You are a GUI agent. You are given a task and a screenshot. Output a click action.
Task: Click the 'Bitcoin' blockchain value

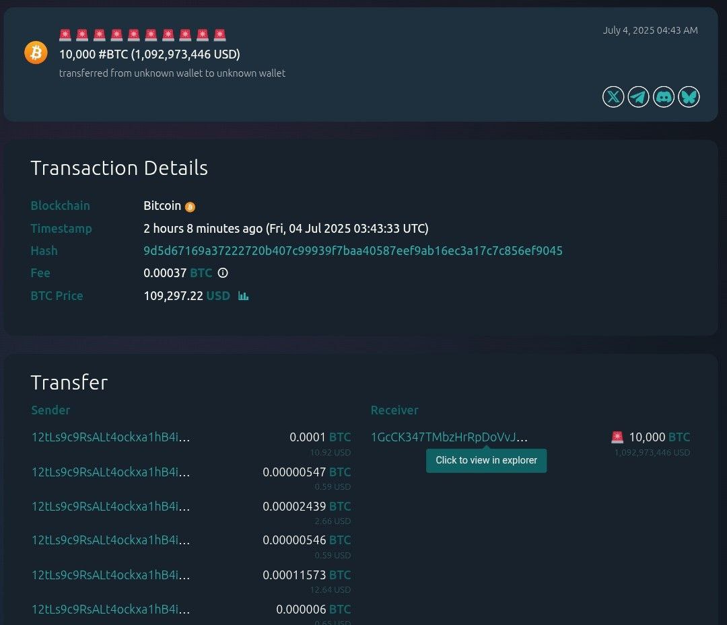tap(162, 206)
